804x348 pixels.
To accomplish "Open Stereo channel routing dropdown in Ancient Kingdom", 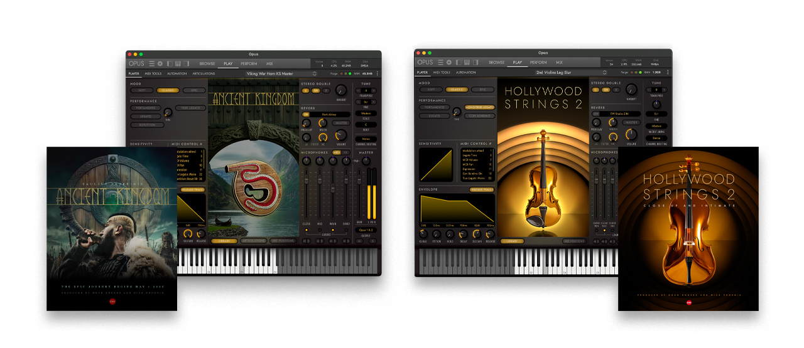I will point(366,139).
